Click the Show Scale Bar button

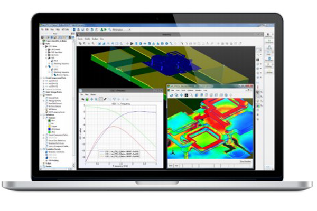click(245, 161)
